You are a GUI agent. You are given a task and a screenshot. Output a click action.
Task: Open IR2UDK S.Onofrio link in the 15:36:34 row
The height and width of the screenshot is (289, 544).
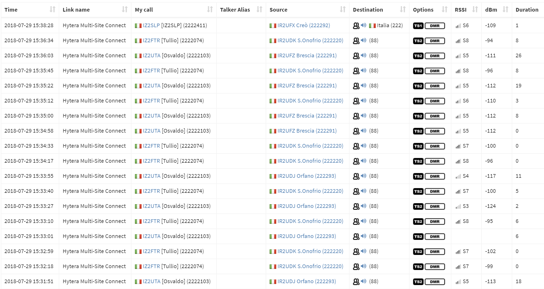point(310,40)
